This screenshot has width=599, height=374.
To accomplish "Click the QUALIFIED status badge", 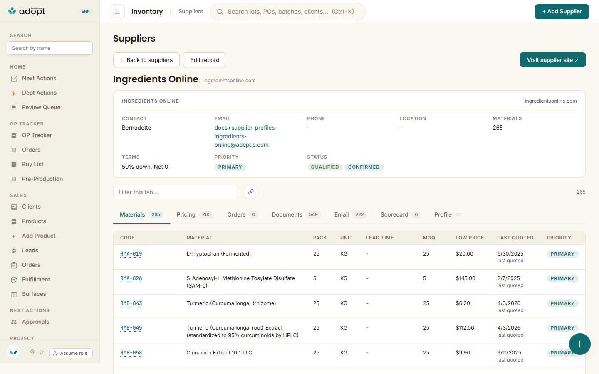I will click(325, 167).
